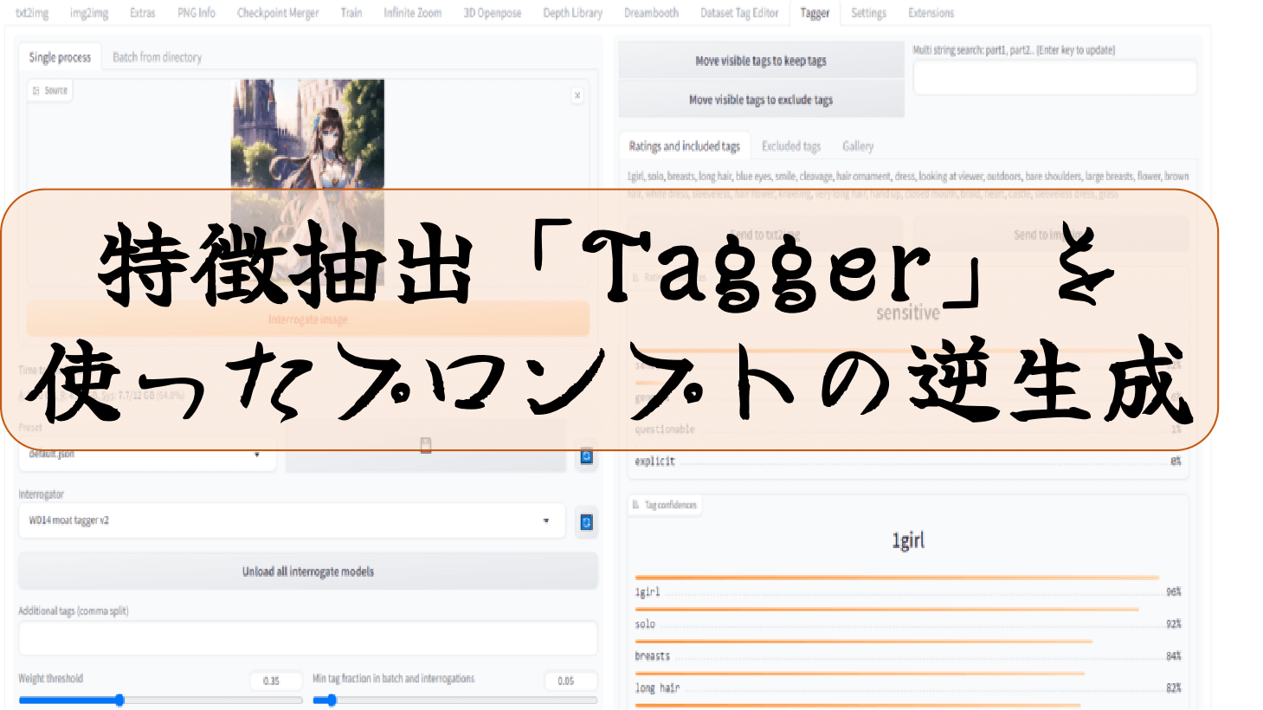Click Move visible tags to exclude tags

click(761, 100)
